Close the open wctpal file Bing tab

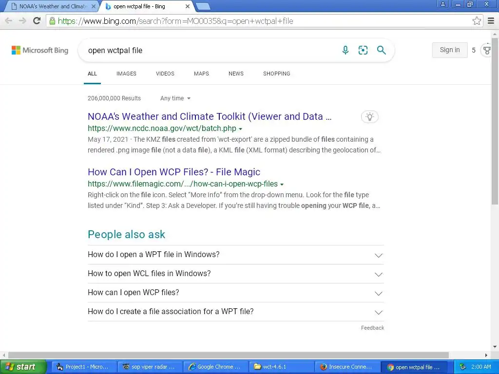point(188,6)
